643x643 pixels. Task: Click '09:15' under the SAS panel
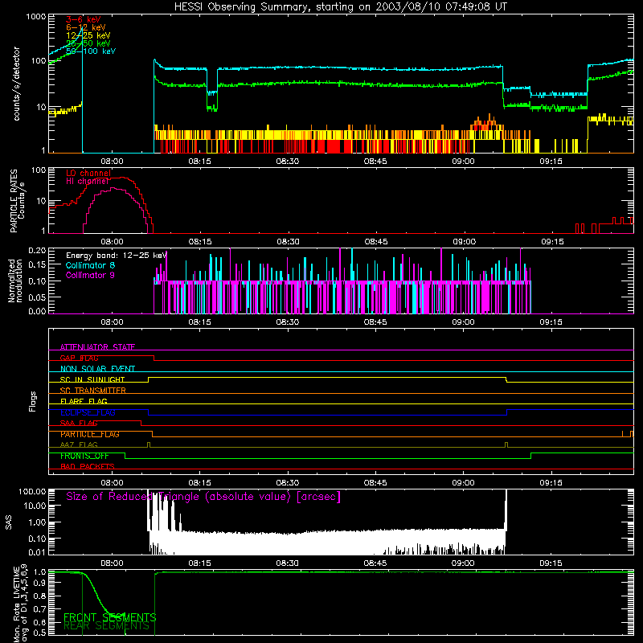click(x=551, y=563)
